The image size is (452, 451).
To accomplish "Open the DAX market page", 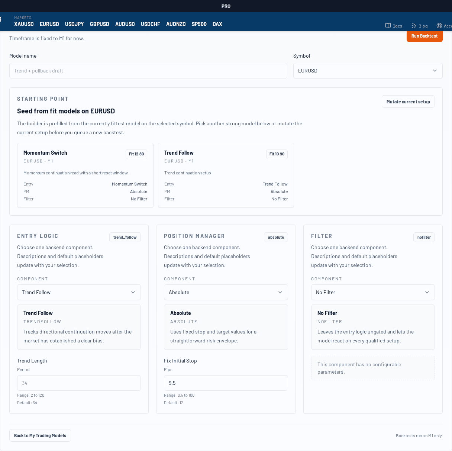I will coord(217,24).
